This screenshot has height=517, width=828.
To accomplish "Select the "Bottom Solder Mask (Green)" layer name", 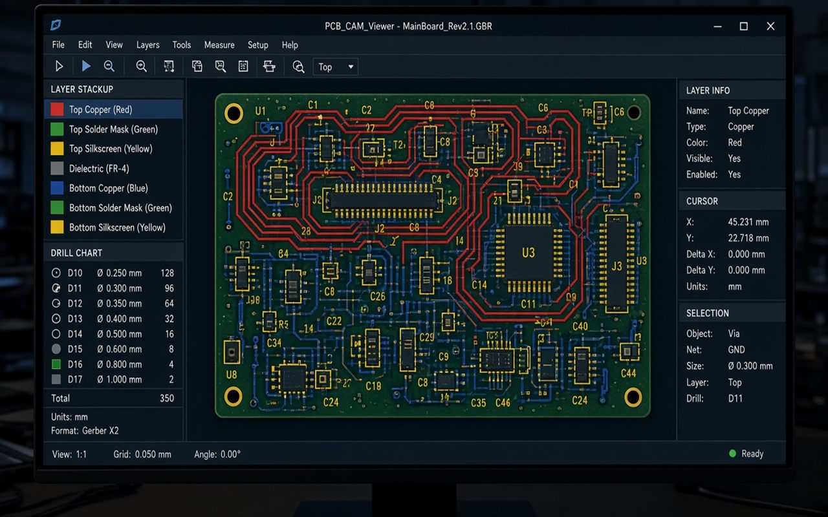I will click(121, 208).
